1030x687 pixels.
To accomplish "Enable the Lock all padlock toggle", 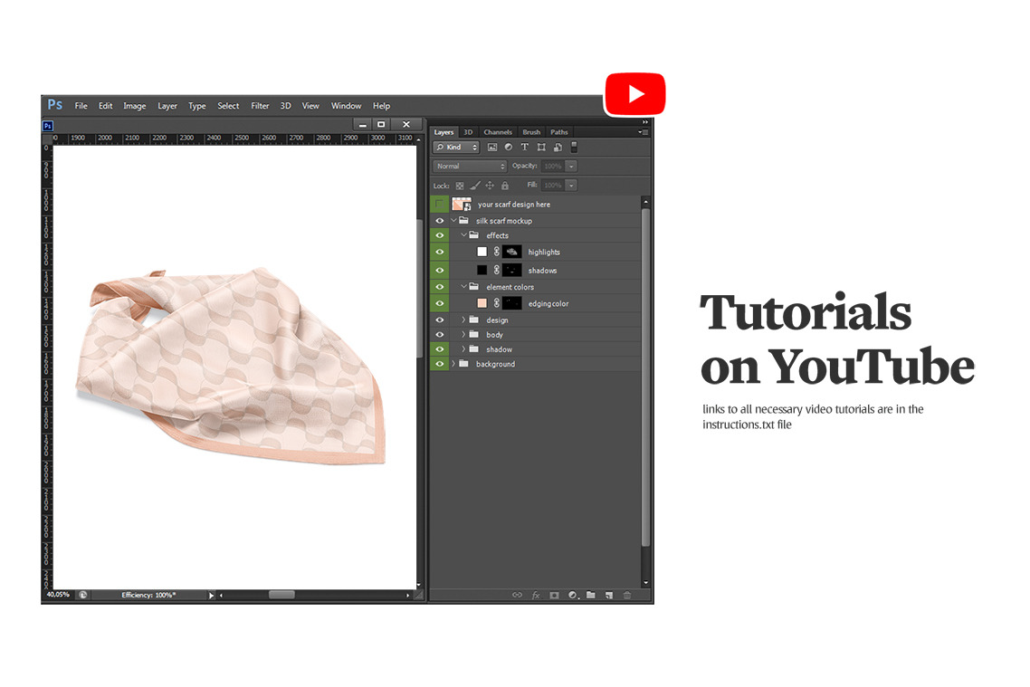I will [x=505, y=185].
